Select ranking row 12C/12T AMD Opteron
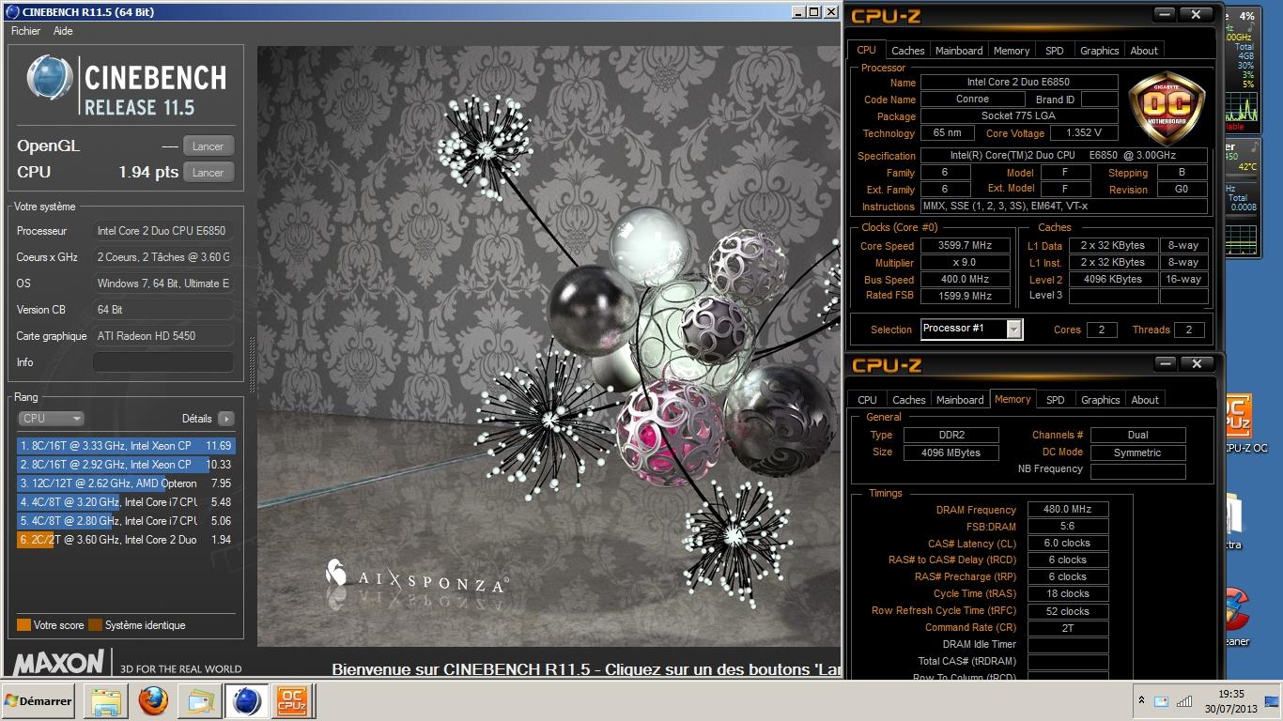Image resolution: width=1283 pixels, height=721 pixels. (126, 483)
